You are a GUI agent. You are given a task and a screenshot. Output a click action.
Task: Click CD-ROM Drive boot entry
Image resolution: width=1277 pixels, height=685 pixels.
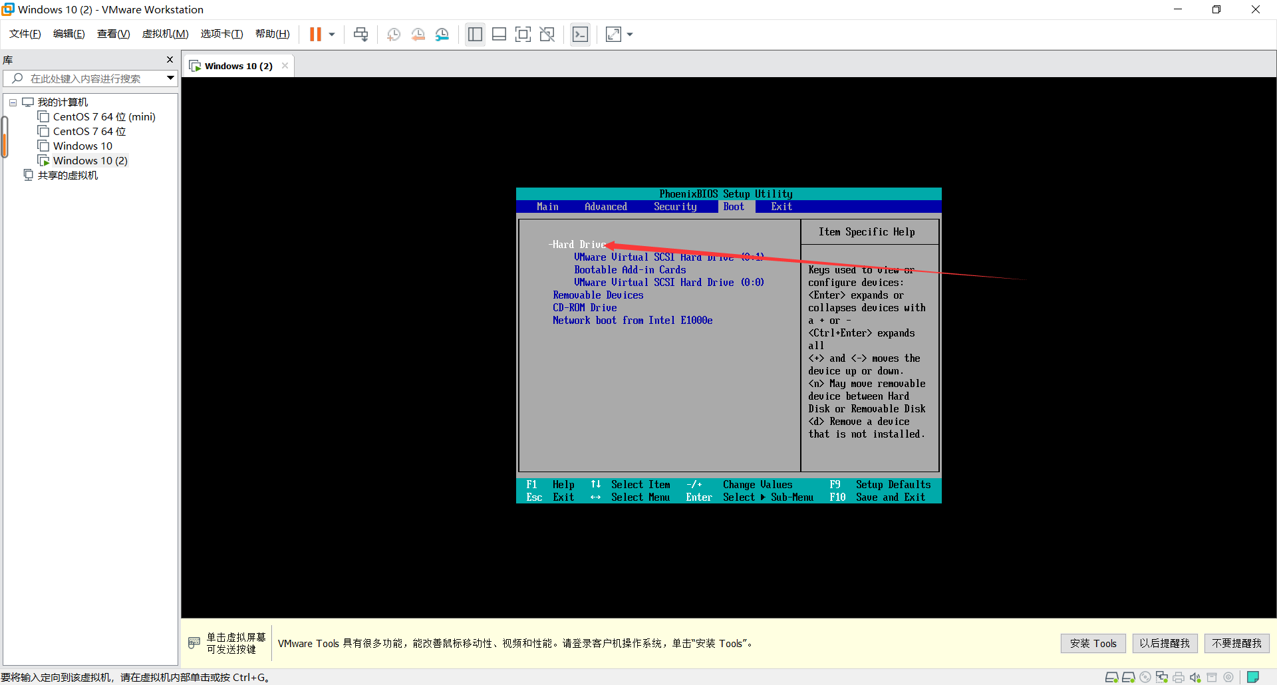click(585, 308)
